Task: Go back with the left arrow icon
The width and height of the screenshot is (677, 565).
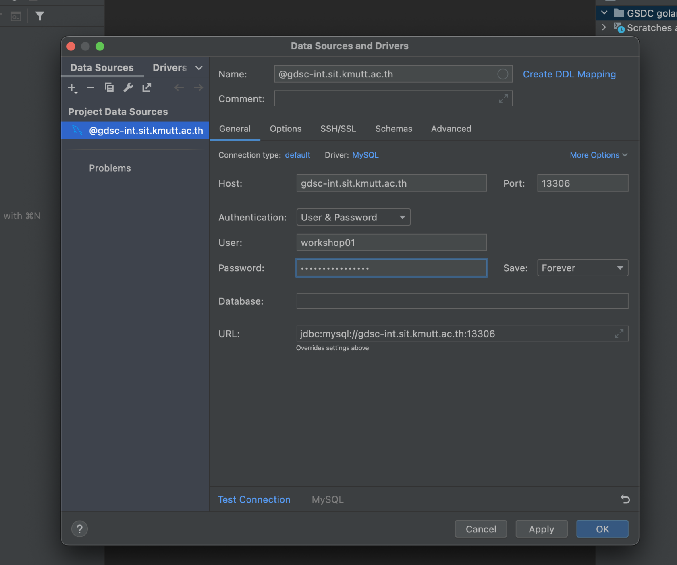Action: point(179,87)
